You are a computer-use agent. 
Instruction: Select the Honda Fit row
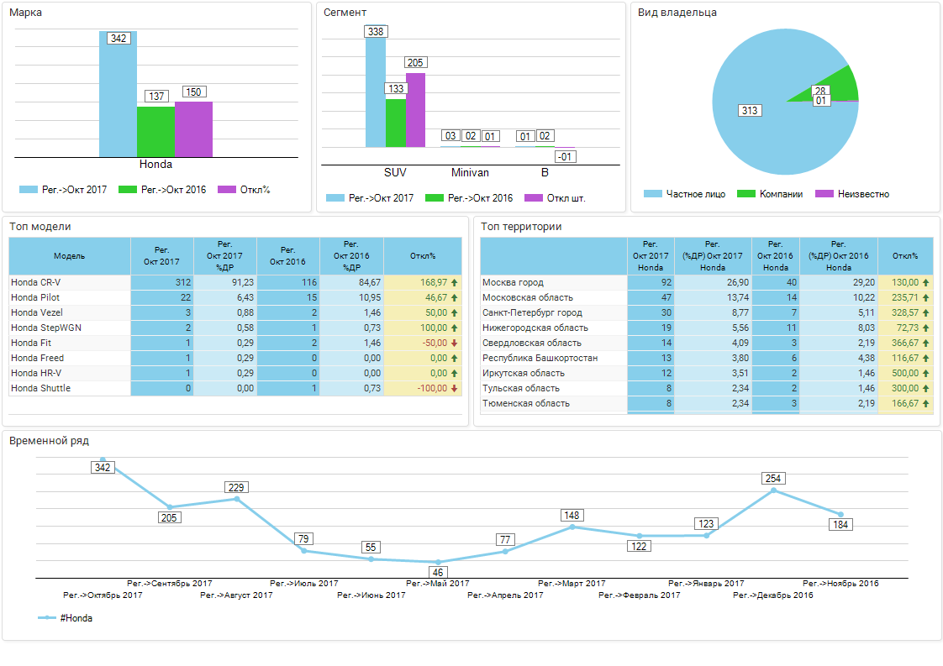tap(235, 343)
